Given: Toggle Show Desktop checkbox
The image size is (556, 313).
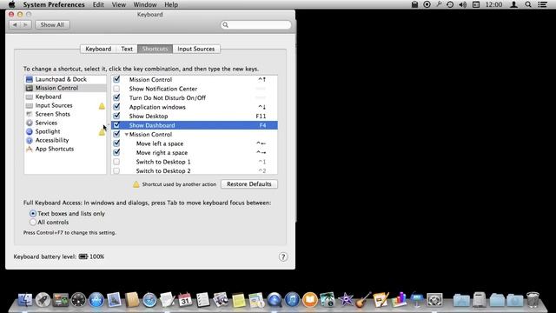Looking at the screenshot, I should coord(116,116).
